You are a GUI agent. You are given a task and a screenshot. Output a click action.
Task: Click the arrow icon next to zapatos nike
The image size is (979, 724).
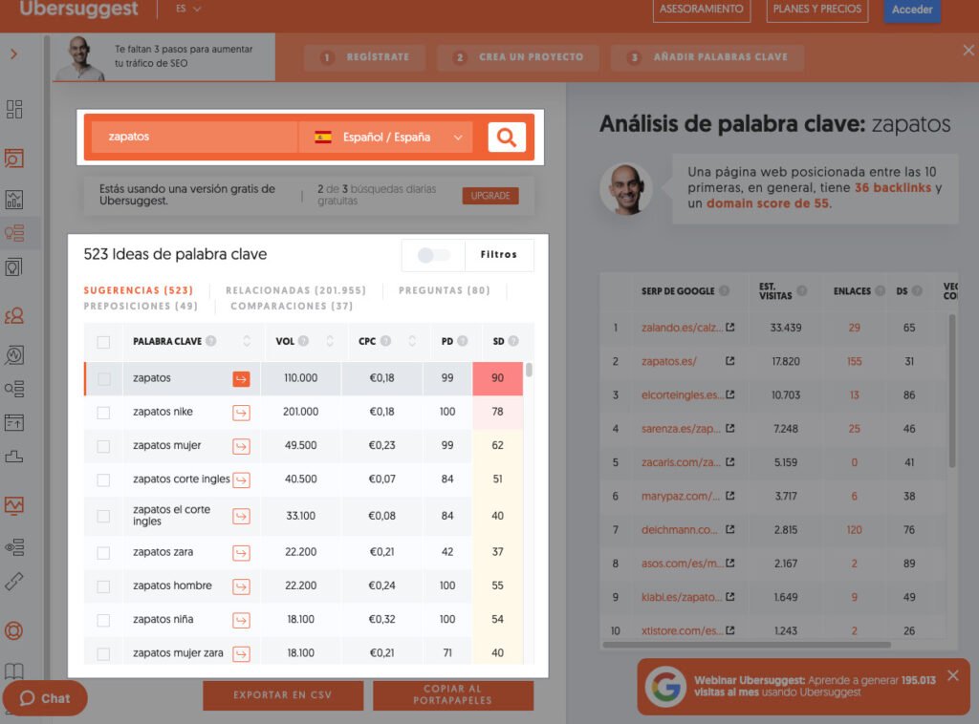pyautogui.click(x=241, y=413)
